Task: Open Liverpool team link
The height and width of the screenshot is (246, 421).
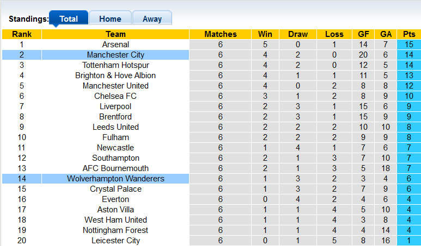Action: [115, 106]
